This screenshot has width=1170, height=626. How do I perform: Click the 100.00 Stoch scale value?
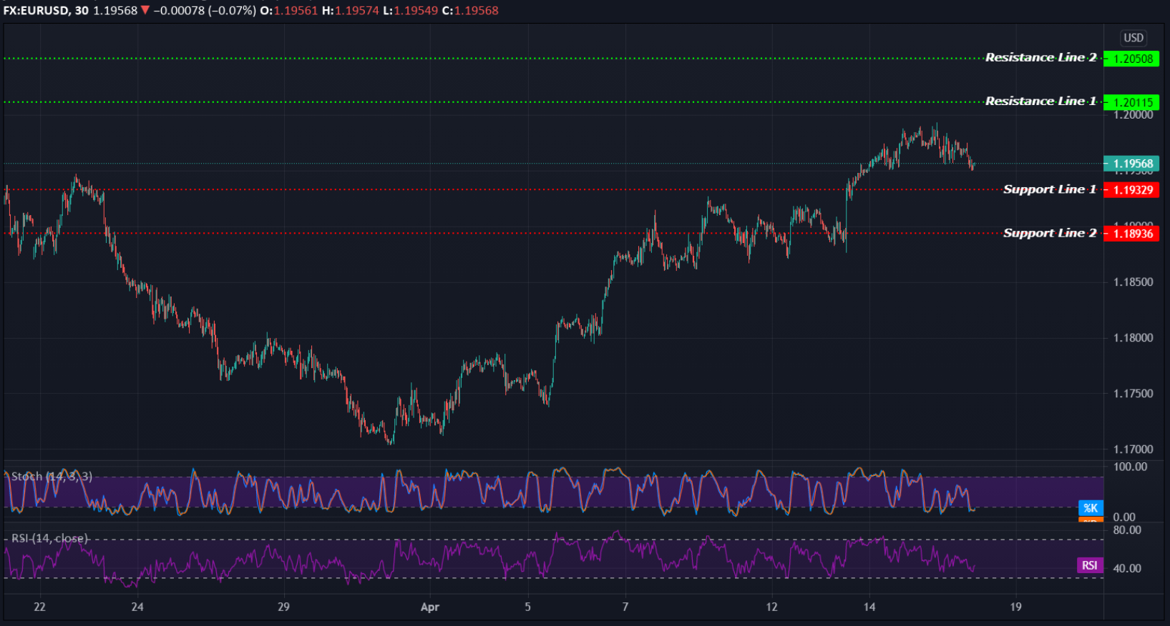point(1131,467)
